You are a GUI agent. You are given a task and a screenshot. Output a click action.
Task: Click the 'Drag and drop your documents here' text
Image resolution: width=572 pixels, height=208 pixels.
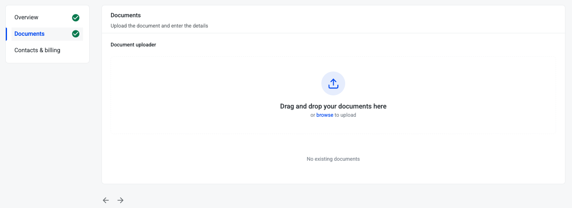(333, 106)
